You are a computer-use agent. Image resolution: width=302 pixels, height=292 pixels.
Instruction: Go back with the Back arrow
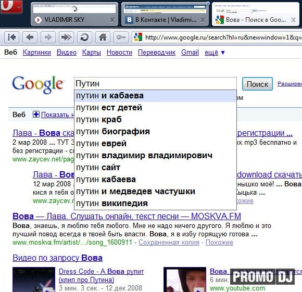tap(30, 37)
